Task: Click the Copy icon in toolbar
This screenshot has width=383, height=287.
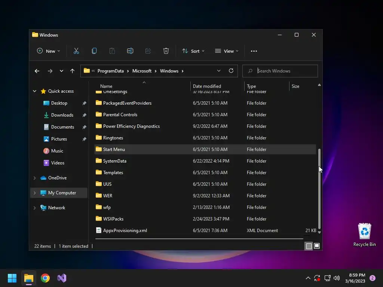Action: pyautogui.click(x=94, y=51)
